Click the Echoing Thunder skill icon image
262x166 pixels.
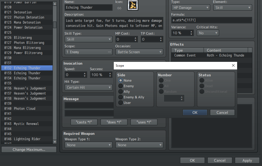tap(133, 5)
